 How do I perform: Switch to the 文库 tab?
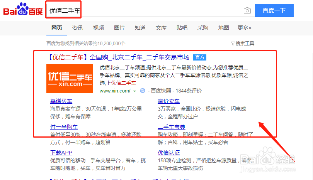tap(161, 28)
